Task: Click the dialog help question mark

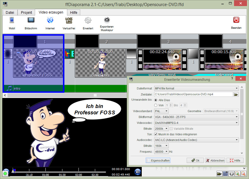Action: click(x=232, y=78)
